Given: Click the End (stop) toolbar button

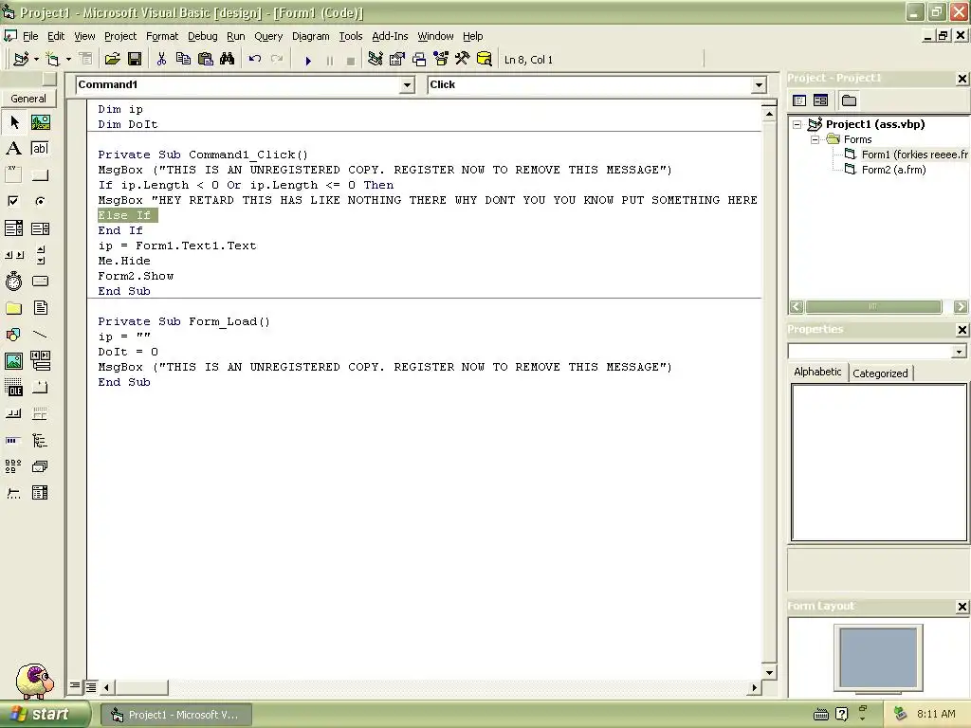Looking at the screenshot, I should [351, 61].
